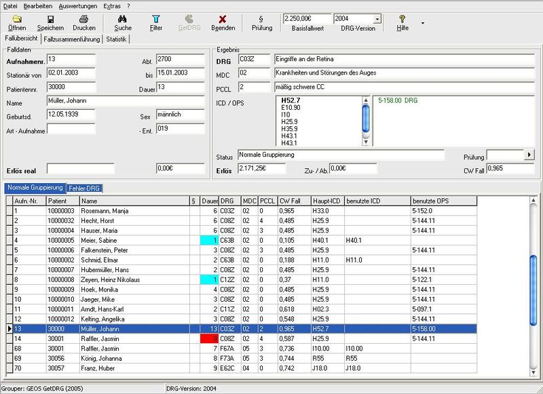Open the toolbar overflow arrow next to Hilfe
The height and width of the screenshot is (394, 543).
422,22
